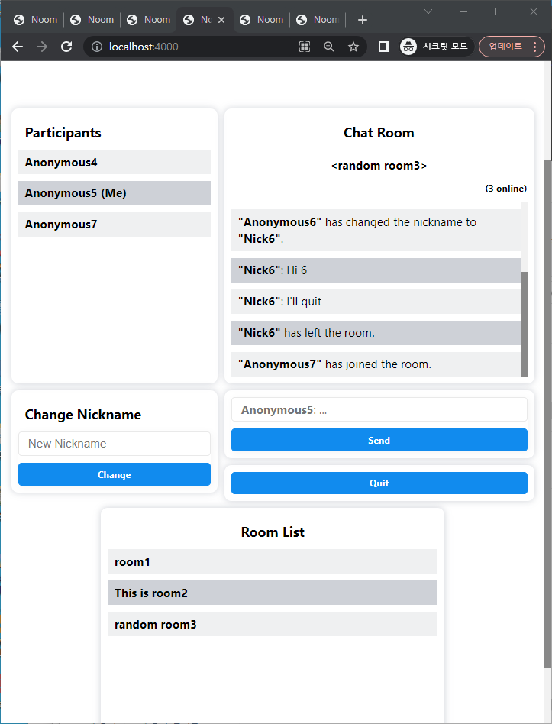Viewport: 552px width, 724px height.
Task: Click the chat message input box
Action: (379, 410)
